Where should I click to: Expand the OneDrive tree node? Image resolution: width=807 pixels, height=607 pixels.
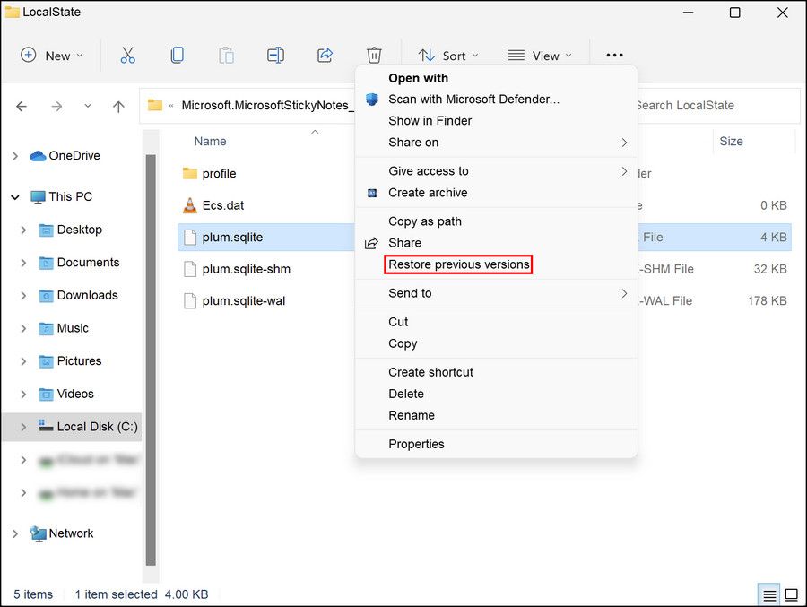(x=15, y=156)
